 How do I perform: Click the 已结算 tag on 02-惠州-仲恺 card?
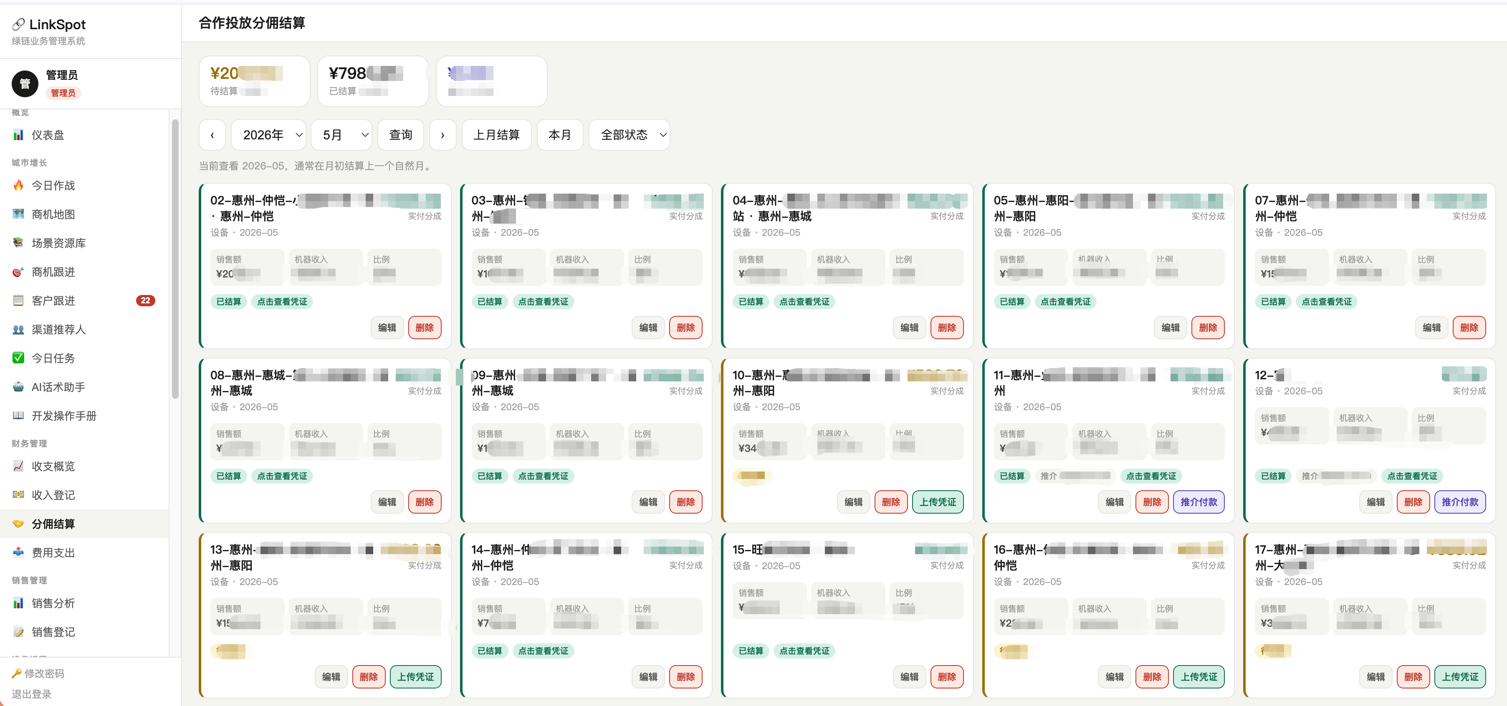229,302
